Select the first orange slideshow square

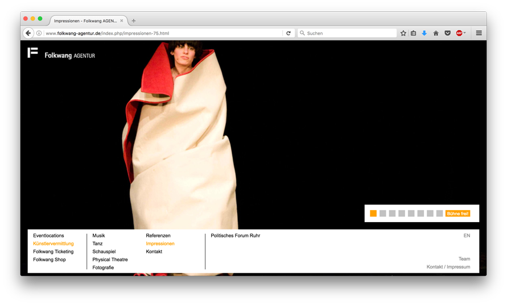(x=373, y=214)
